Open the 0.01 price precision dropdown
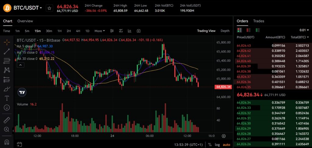The height and width of the screenshot is (148, 312). [x=304, y=30]
